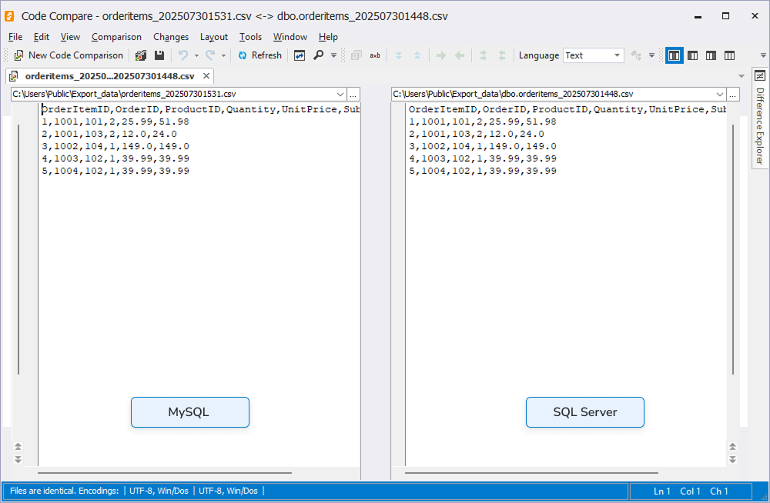Screen dimensions: 770x503
Task: Open the Comparison menu
Action: (x=116, y=37)
